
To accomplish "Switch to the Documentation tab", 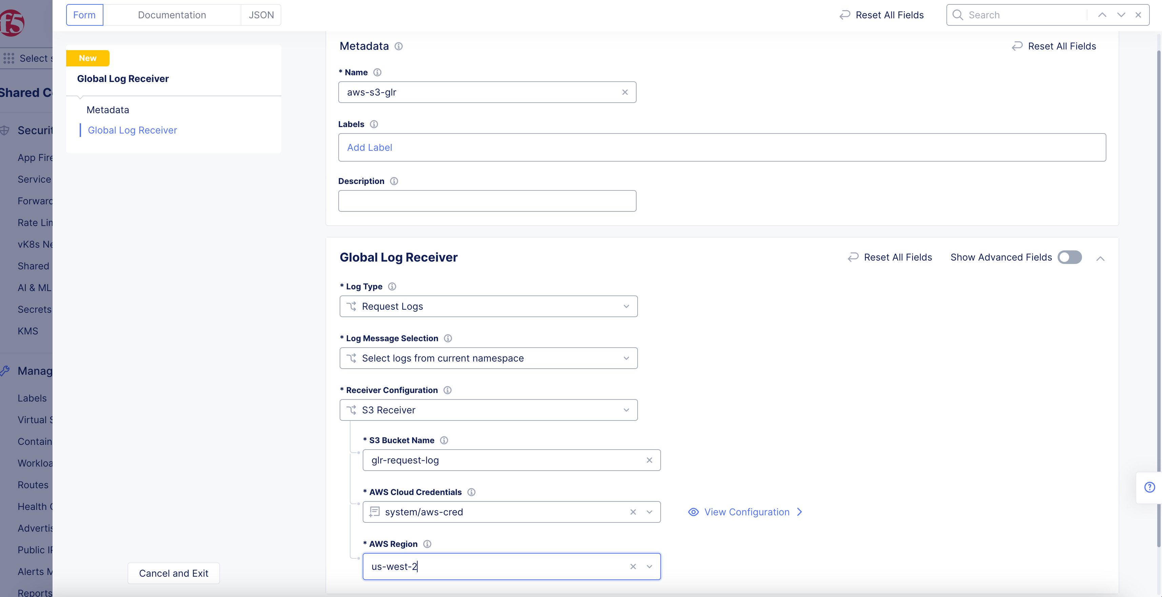I will pyautogui.click(x=172, y=15).
